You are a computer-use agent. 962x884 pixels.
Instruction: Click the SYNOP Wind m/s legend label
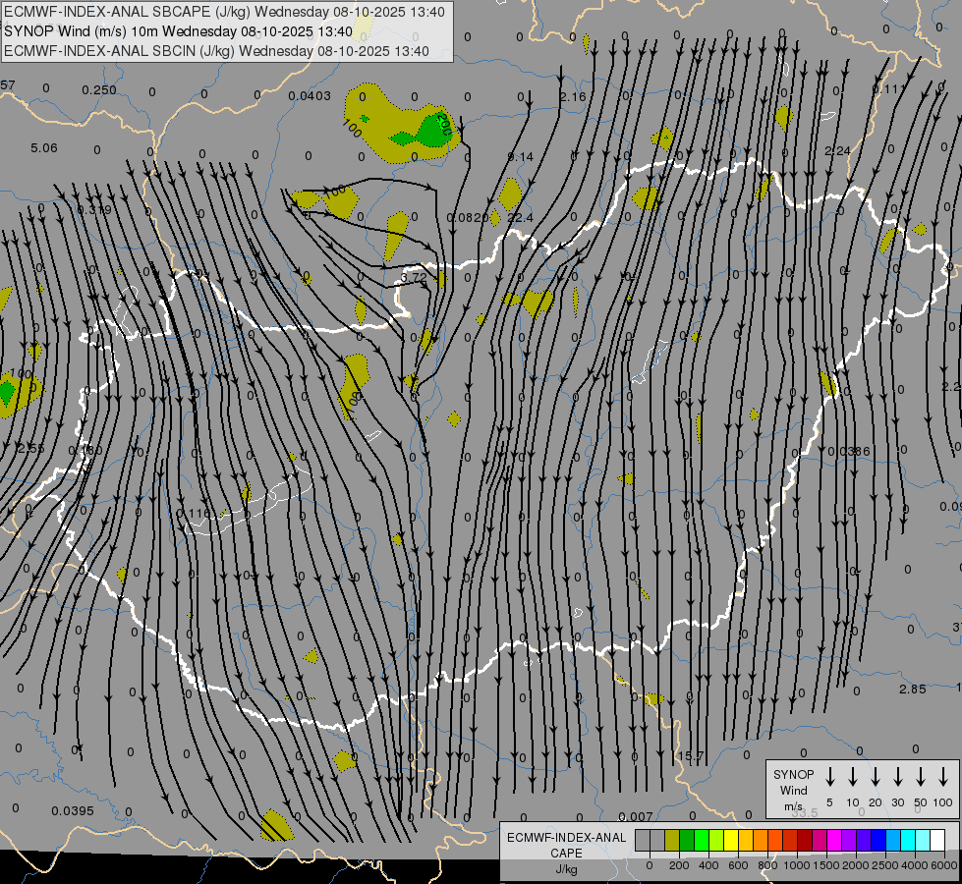tap(793, 790)
